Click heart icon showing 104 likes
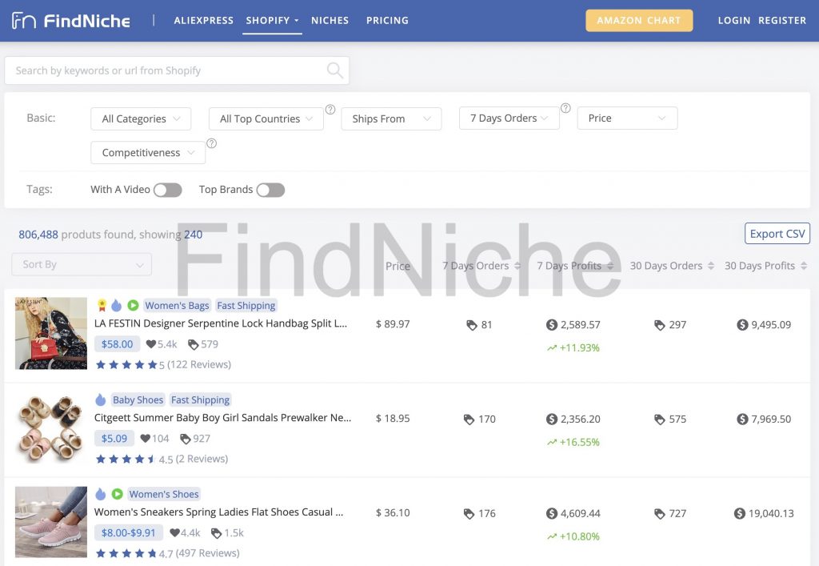Screen dimensions: 819x566 click(146, 439)
